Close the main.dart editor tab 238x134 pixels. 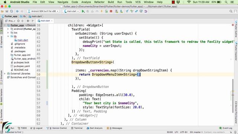tap(52, 21)
